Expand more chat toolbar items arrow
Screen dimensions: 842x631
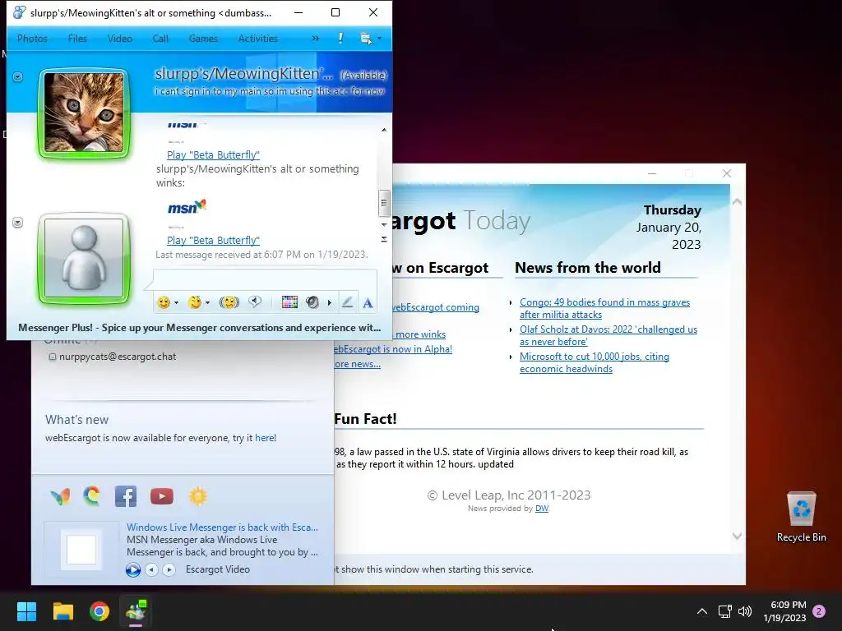point(329,303)
